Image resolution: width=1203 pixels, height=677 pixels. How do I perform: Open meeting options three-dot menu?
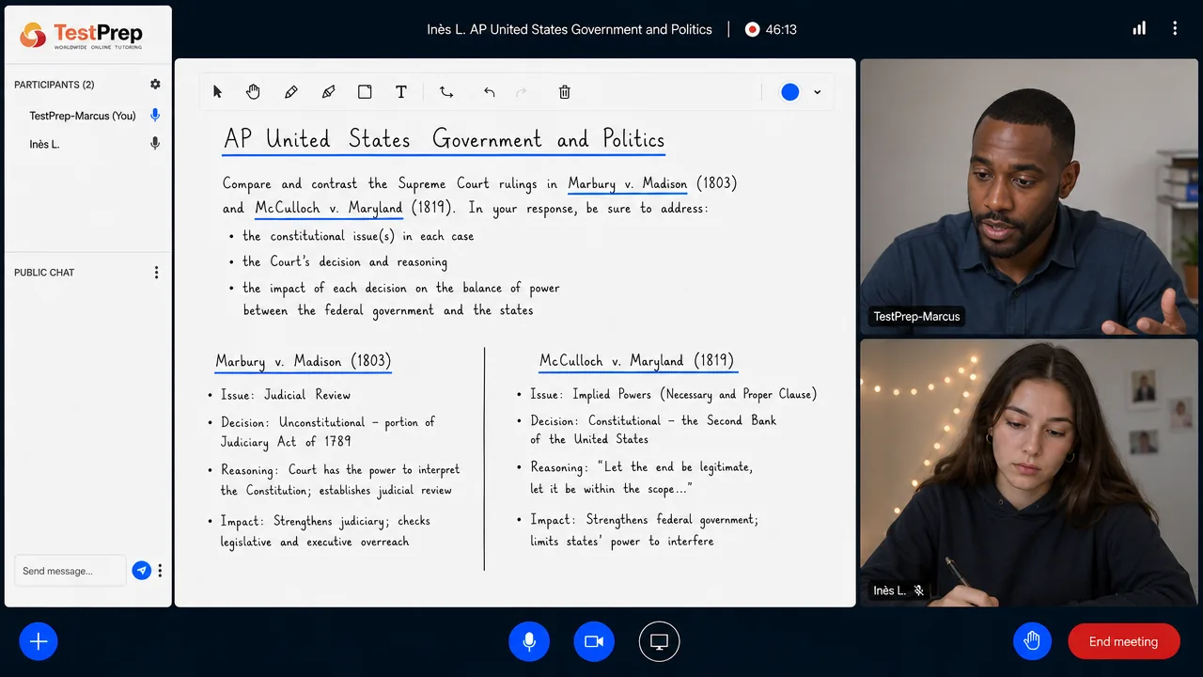pos(1175,28)
